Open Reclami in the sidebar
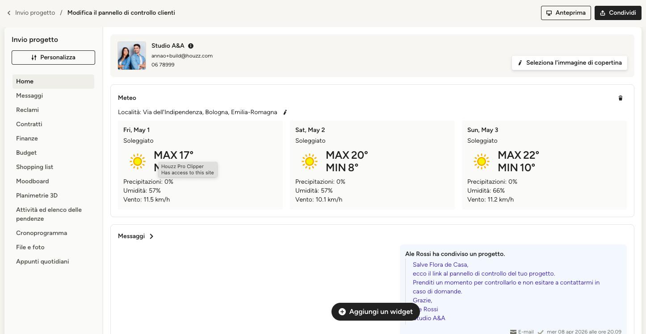This screenshot has width=646, height=334. pos(27,110)
